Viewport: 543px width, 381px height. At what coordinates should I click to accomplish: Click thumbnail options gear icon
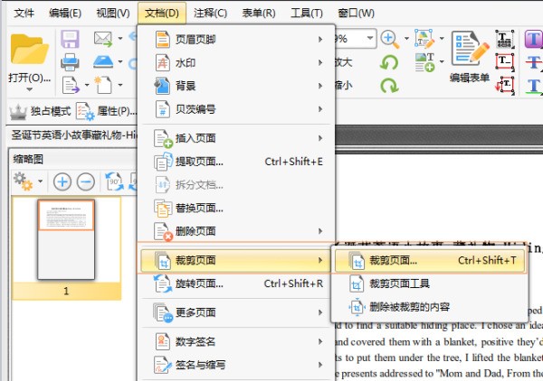pyautogui.click(x=23, y=181)
